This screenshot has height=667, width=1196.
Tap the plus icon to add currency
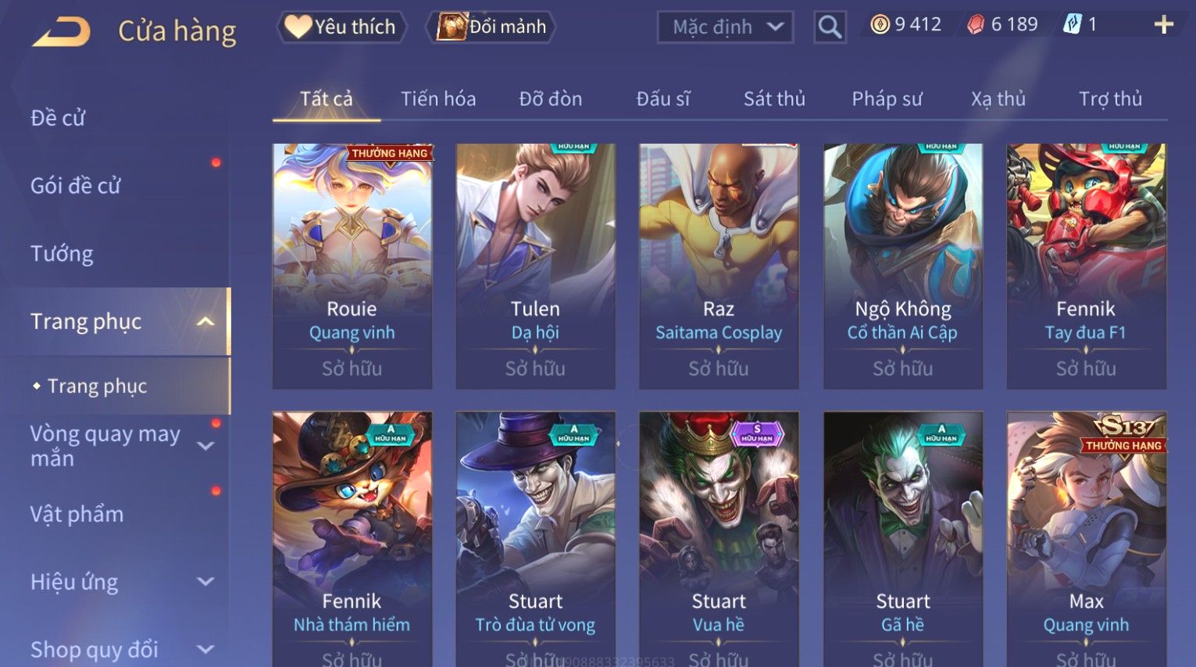coord(1163,25)
